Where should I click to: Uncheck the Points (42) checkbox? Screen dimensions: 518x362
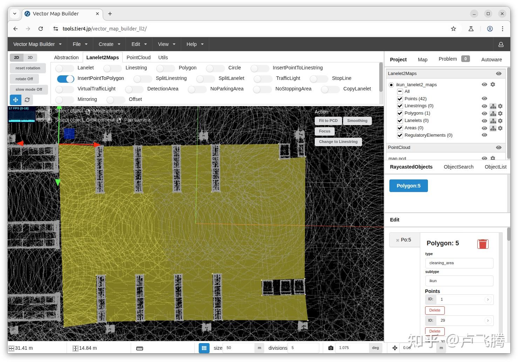tap(400, 99)
